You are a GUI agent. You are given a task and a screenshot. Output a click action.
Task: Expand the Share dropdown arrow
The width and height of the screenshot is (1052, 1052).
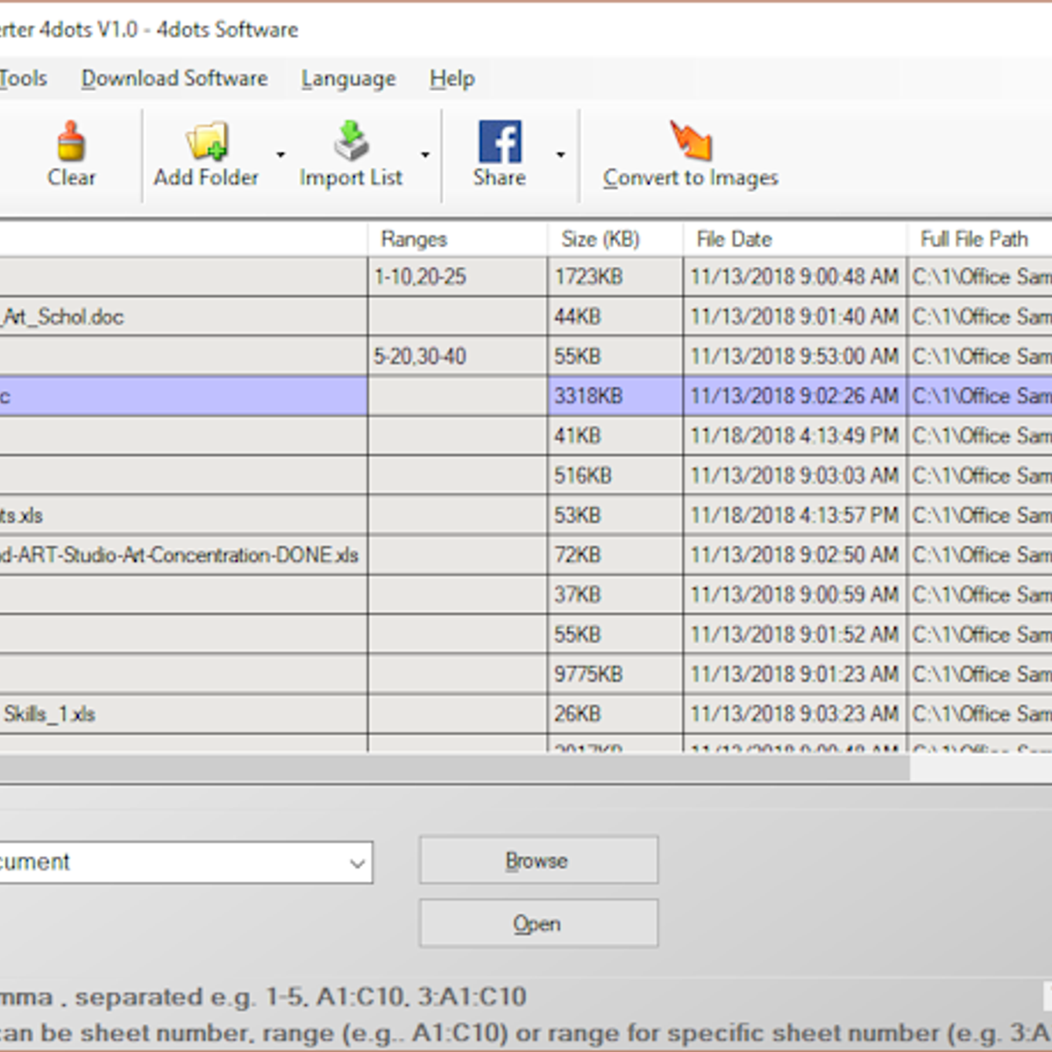click(561, 154)
